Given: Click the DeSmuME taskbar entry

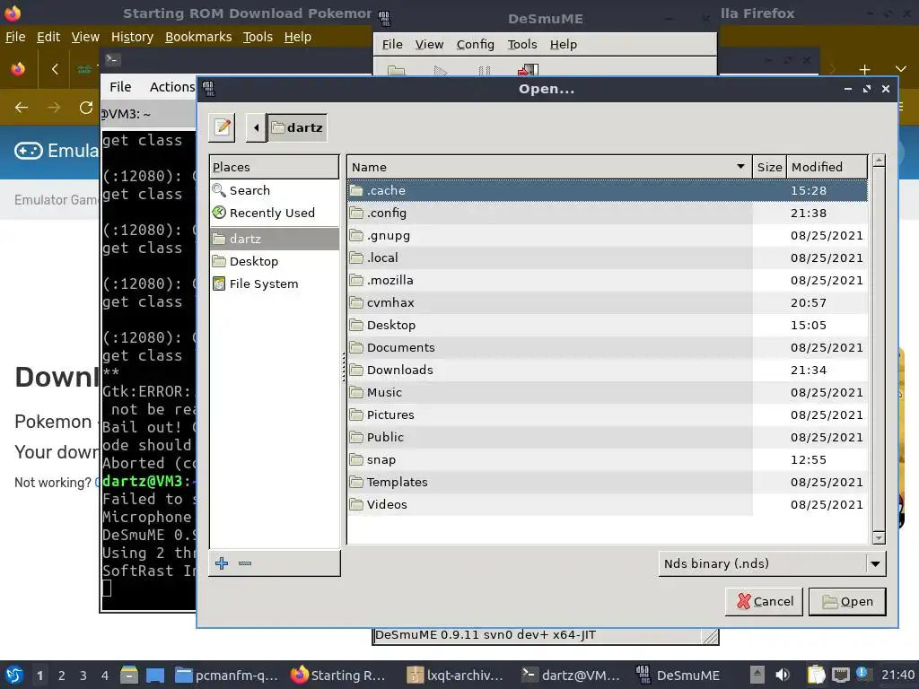Looking at the screenshot, I should coord(678,676).
